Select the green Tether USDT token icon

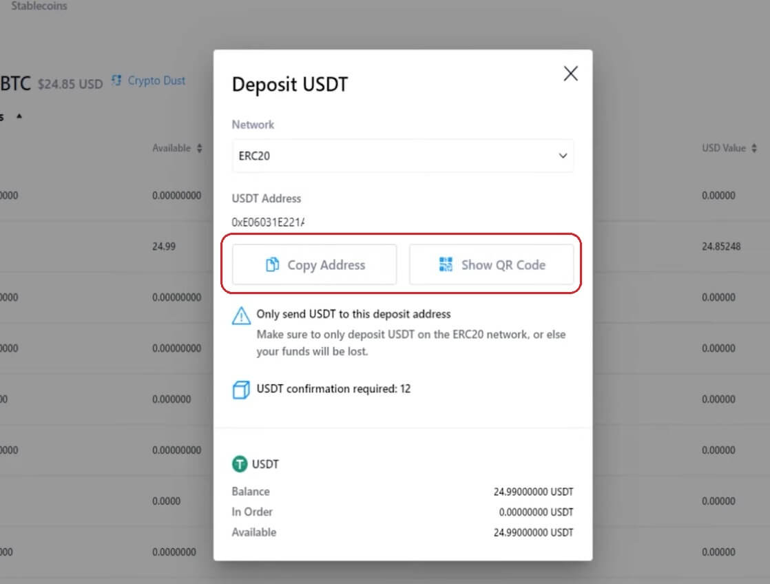pyautogui.click(x=240, y=463)
